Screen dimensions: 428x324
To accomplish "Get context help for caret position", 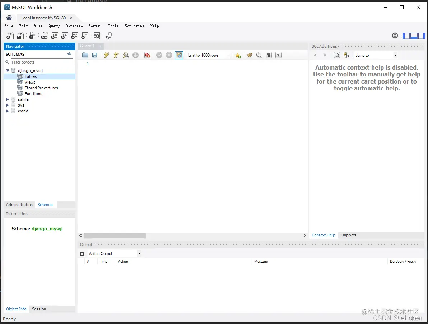I will [x=337, y=55].
